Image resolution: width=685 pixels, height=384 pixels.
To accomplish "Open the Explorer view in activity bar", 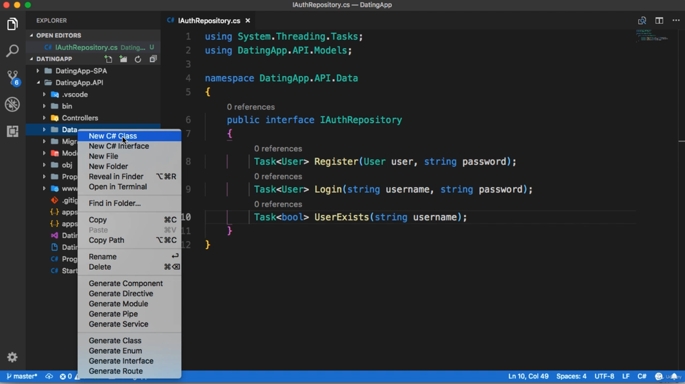I will [12, 24].
